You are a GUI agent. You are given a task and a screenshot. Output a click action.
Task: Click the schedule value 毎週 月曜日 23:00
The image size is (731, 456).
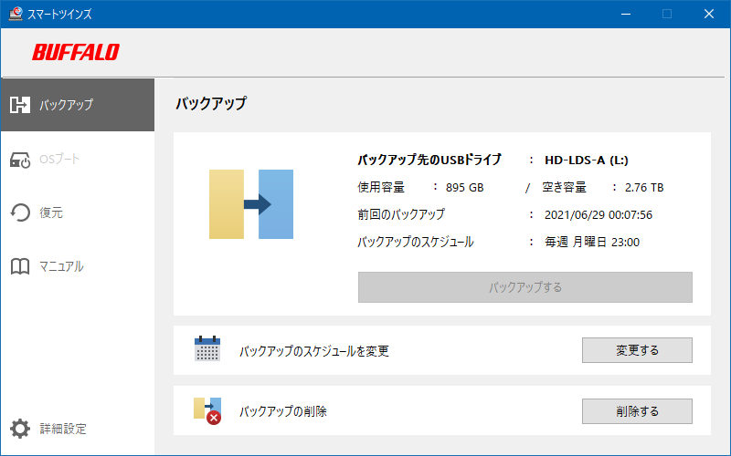592,242
